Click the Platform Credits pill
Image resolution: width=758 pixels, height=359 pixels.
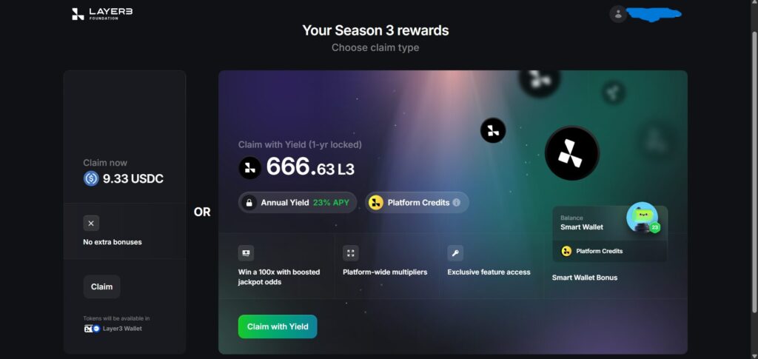tap(417, 203)
